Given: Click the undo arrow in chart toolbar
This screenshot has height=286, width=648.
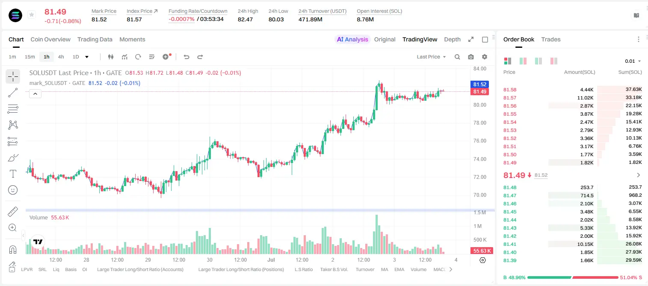Looking at the screenshot, I should 186,57.
